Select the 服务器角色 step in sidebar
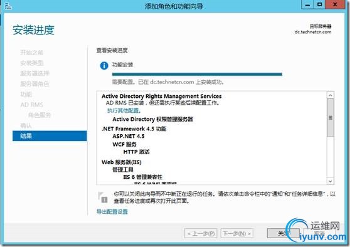The image size is (350, 247). click(x=34, y=84)
